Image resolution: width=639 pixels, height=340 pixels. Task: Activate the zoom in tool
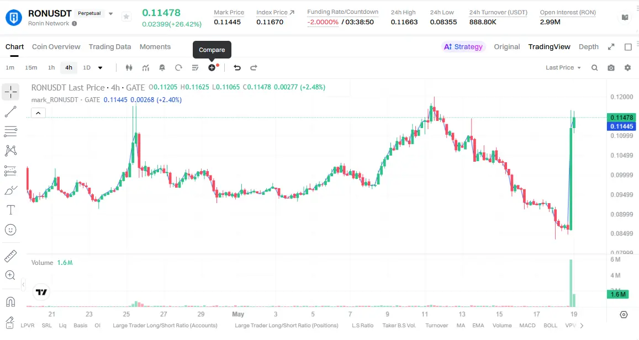(10, 275)
